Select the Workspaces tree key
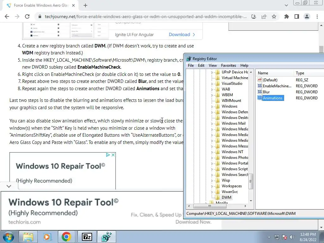Screen dimensions: 324x243 232,186
